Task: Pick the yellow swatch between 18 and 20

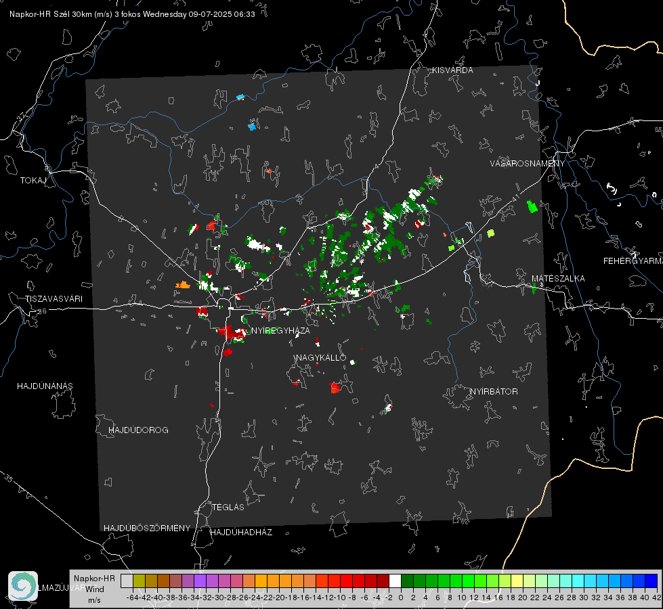Action: [517, 581]
